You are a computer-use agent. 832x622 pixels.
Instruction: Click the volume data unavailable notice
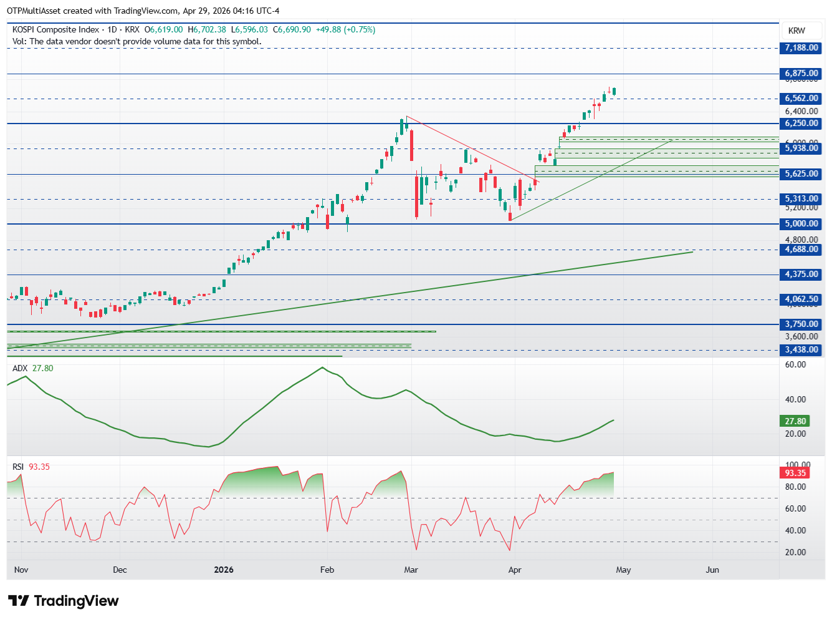137,42
